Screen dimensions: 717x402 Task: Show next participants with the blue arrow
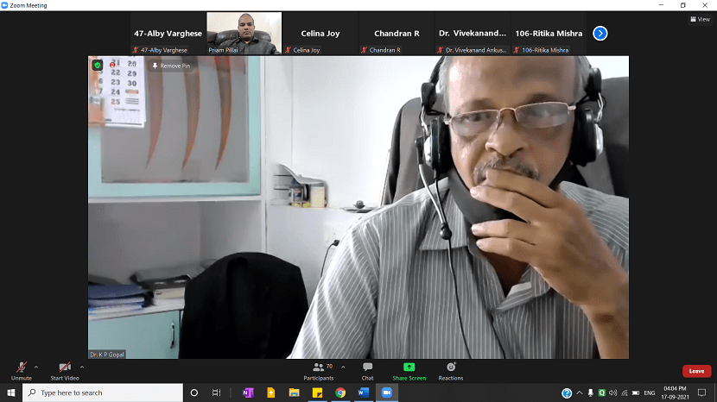[600, 34]
